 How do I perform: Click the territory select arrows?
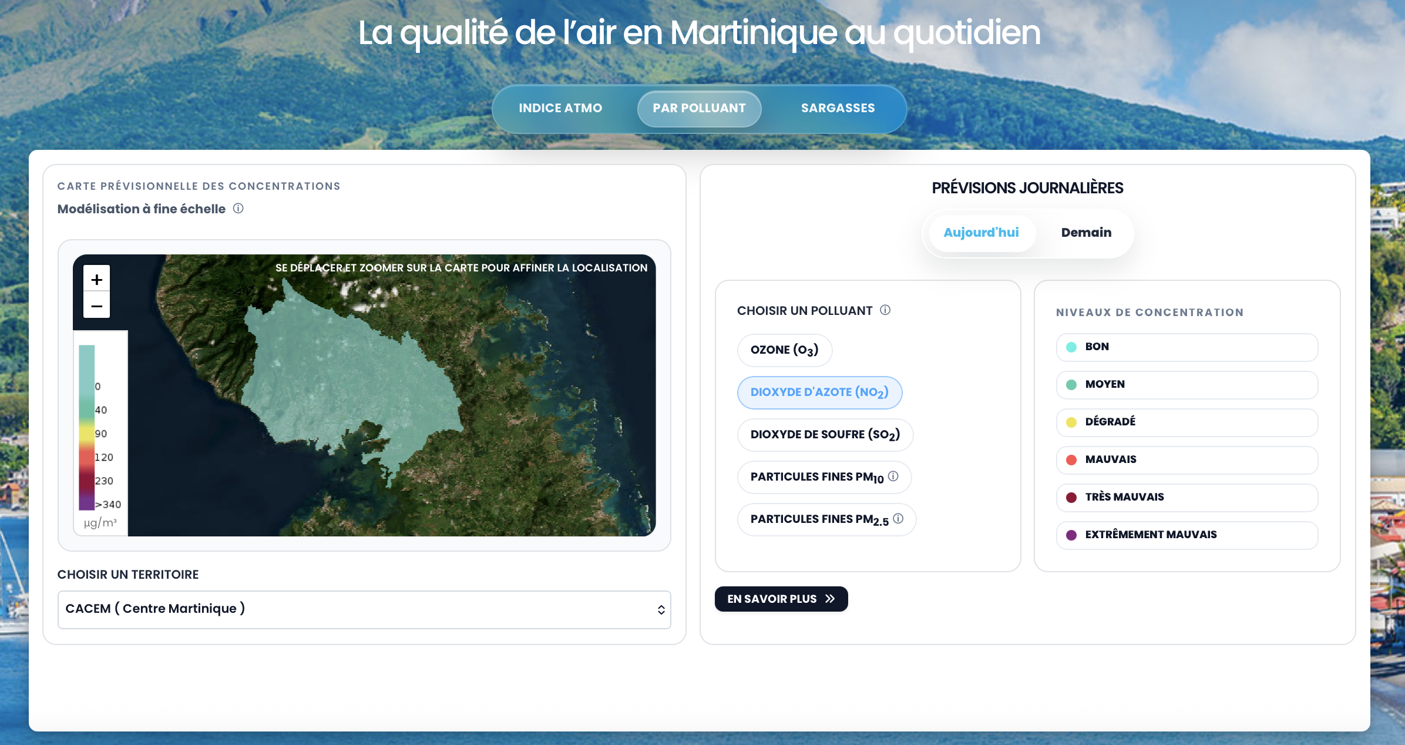[661, 610]
